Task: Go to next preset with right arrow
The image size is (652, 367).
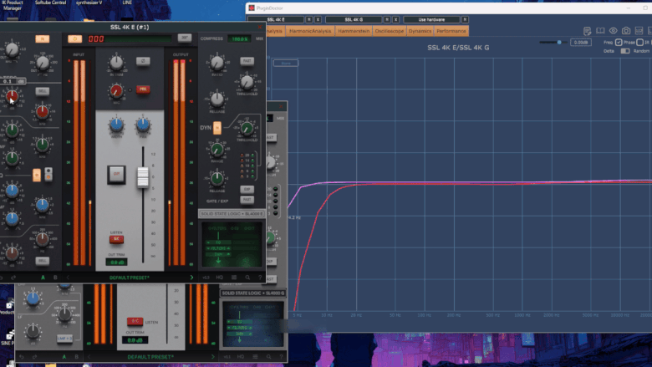Action: pyautogui.click(x=191, y=277)
